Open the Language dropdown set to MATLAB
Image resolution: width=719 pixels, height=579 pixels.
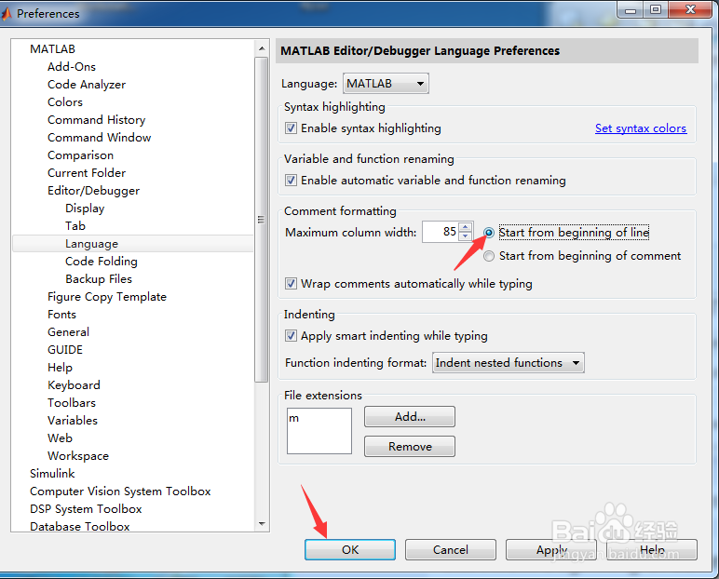click(386, 84)
